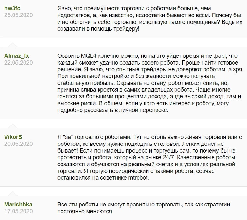Click the 25.05.2020 comment date
Image resolution: width=247 pixels, height=220 pixels.
pyautogui.click(x=18, y=15)
